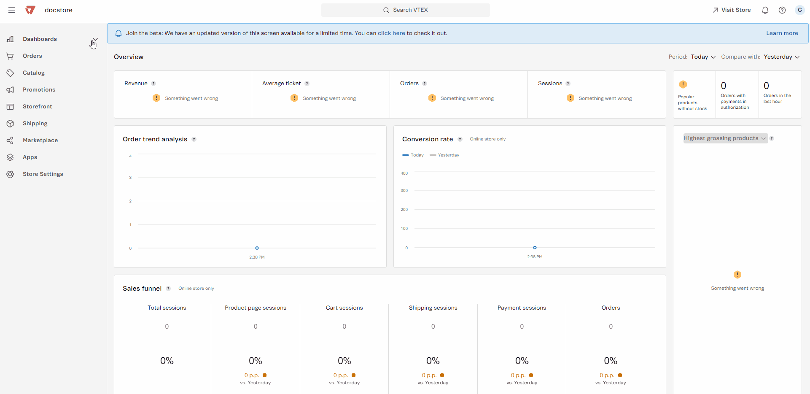Follow the 'click here' beta link
Screen dimensions: 810x394
tap(391, 33)
